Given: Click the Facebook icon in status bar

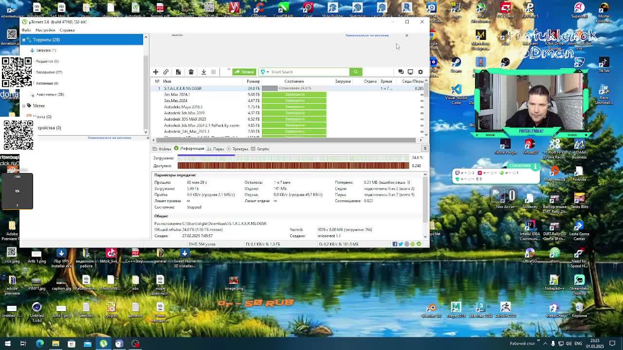Looking at the screenshot, I should point(395,244).
